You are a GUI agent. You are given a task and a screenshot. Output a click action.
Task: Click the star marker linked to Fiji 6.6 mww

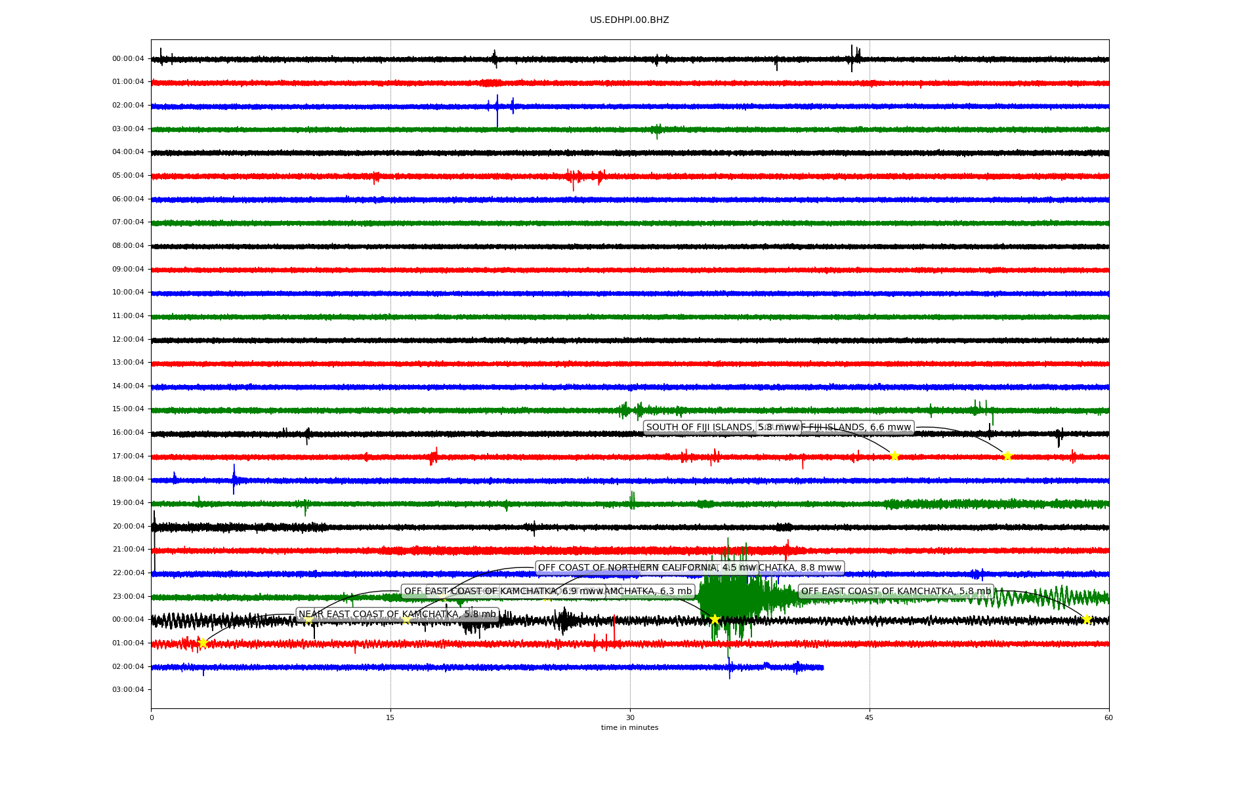click(x=1007, y=456)
